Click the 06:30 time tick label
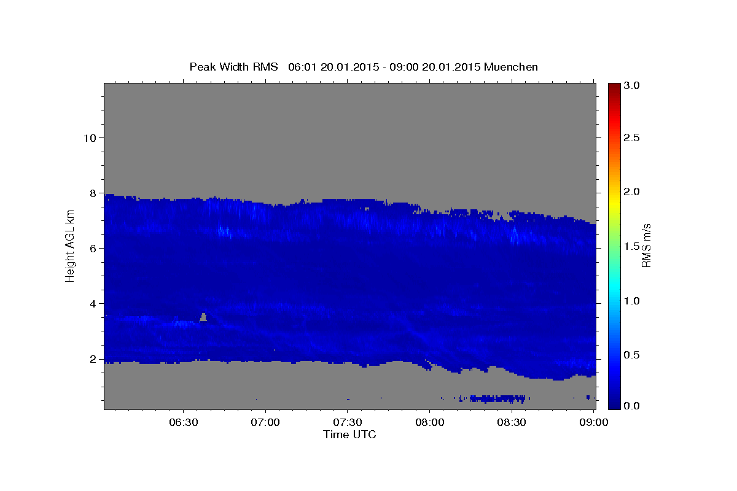This screenshot has height=491, width=737. pyautogui.click(x=183, y=423)
